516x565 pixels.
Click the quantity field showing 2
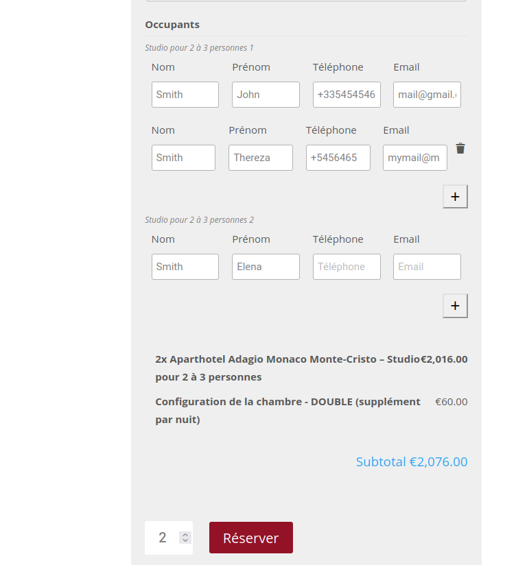[x=163, y=538]
